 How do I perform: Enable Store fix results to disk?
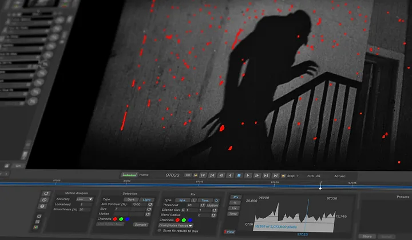point(160,230)
